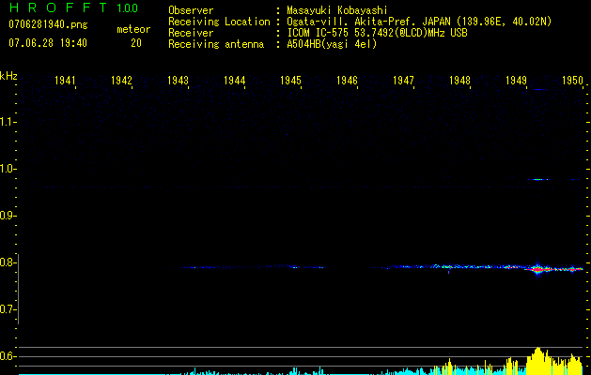The image size is (591, 375).
Task: Click the short signal trace near 0.98 kHz
Action: point(537,179)
